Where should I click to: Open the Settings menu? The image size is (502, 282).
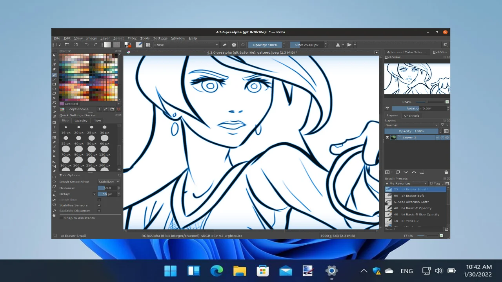pos(160,38)
